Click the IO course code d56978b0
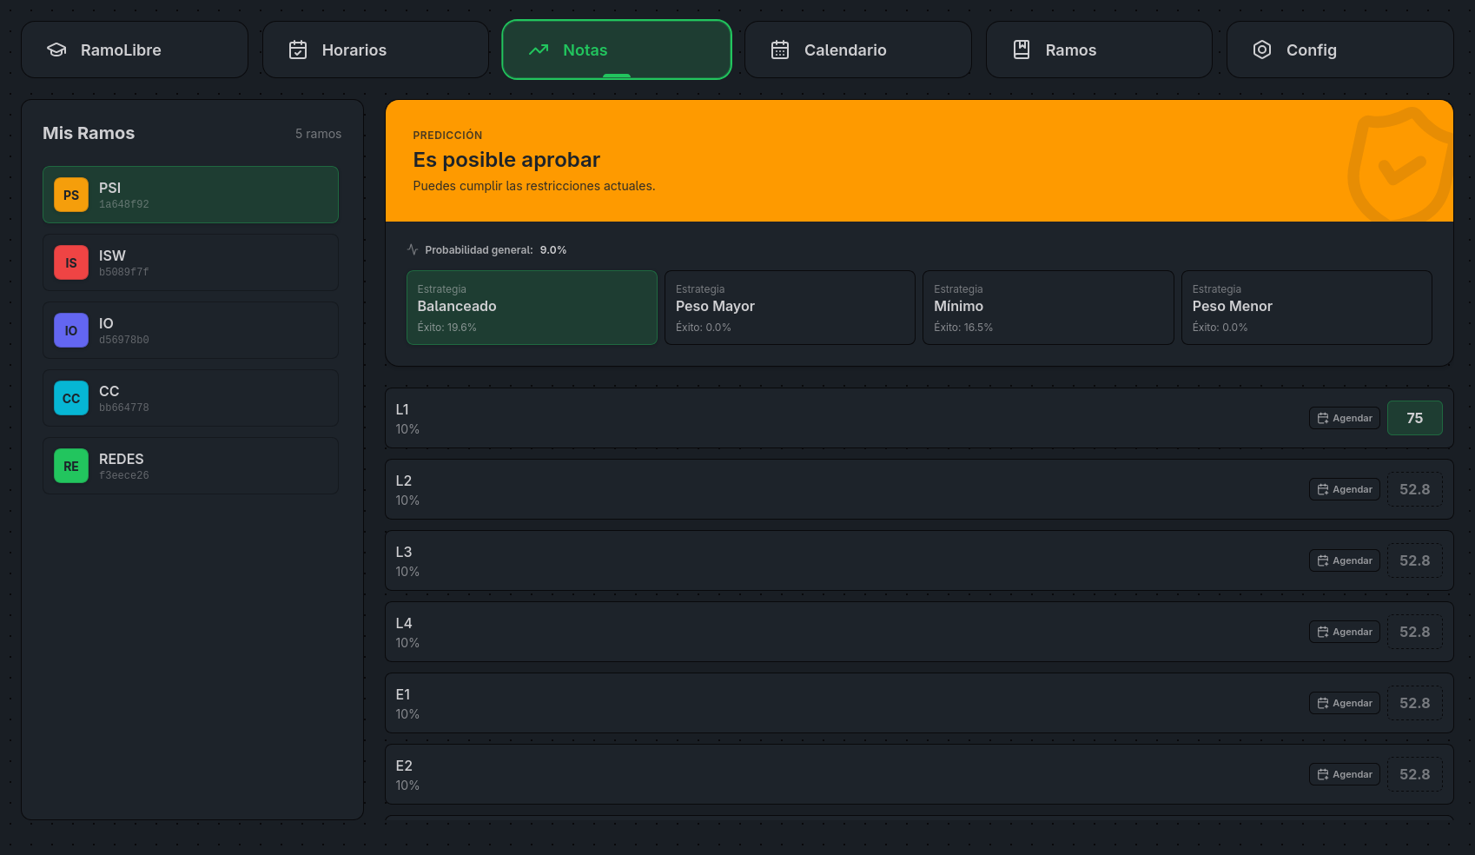Viewport: 1475px width, 855px height. click(124, 341)
